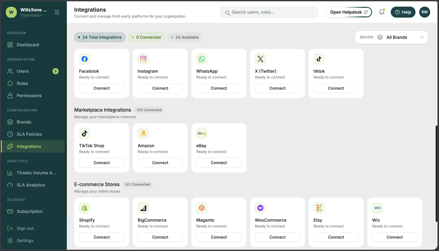Navigate to Brands in the sidebar
439x251 pixels.
(33, 122)
